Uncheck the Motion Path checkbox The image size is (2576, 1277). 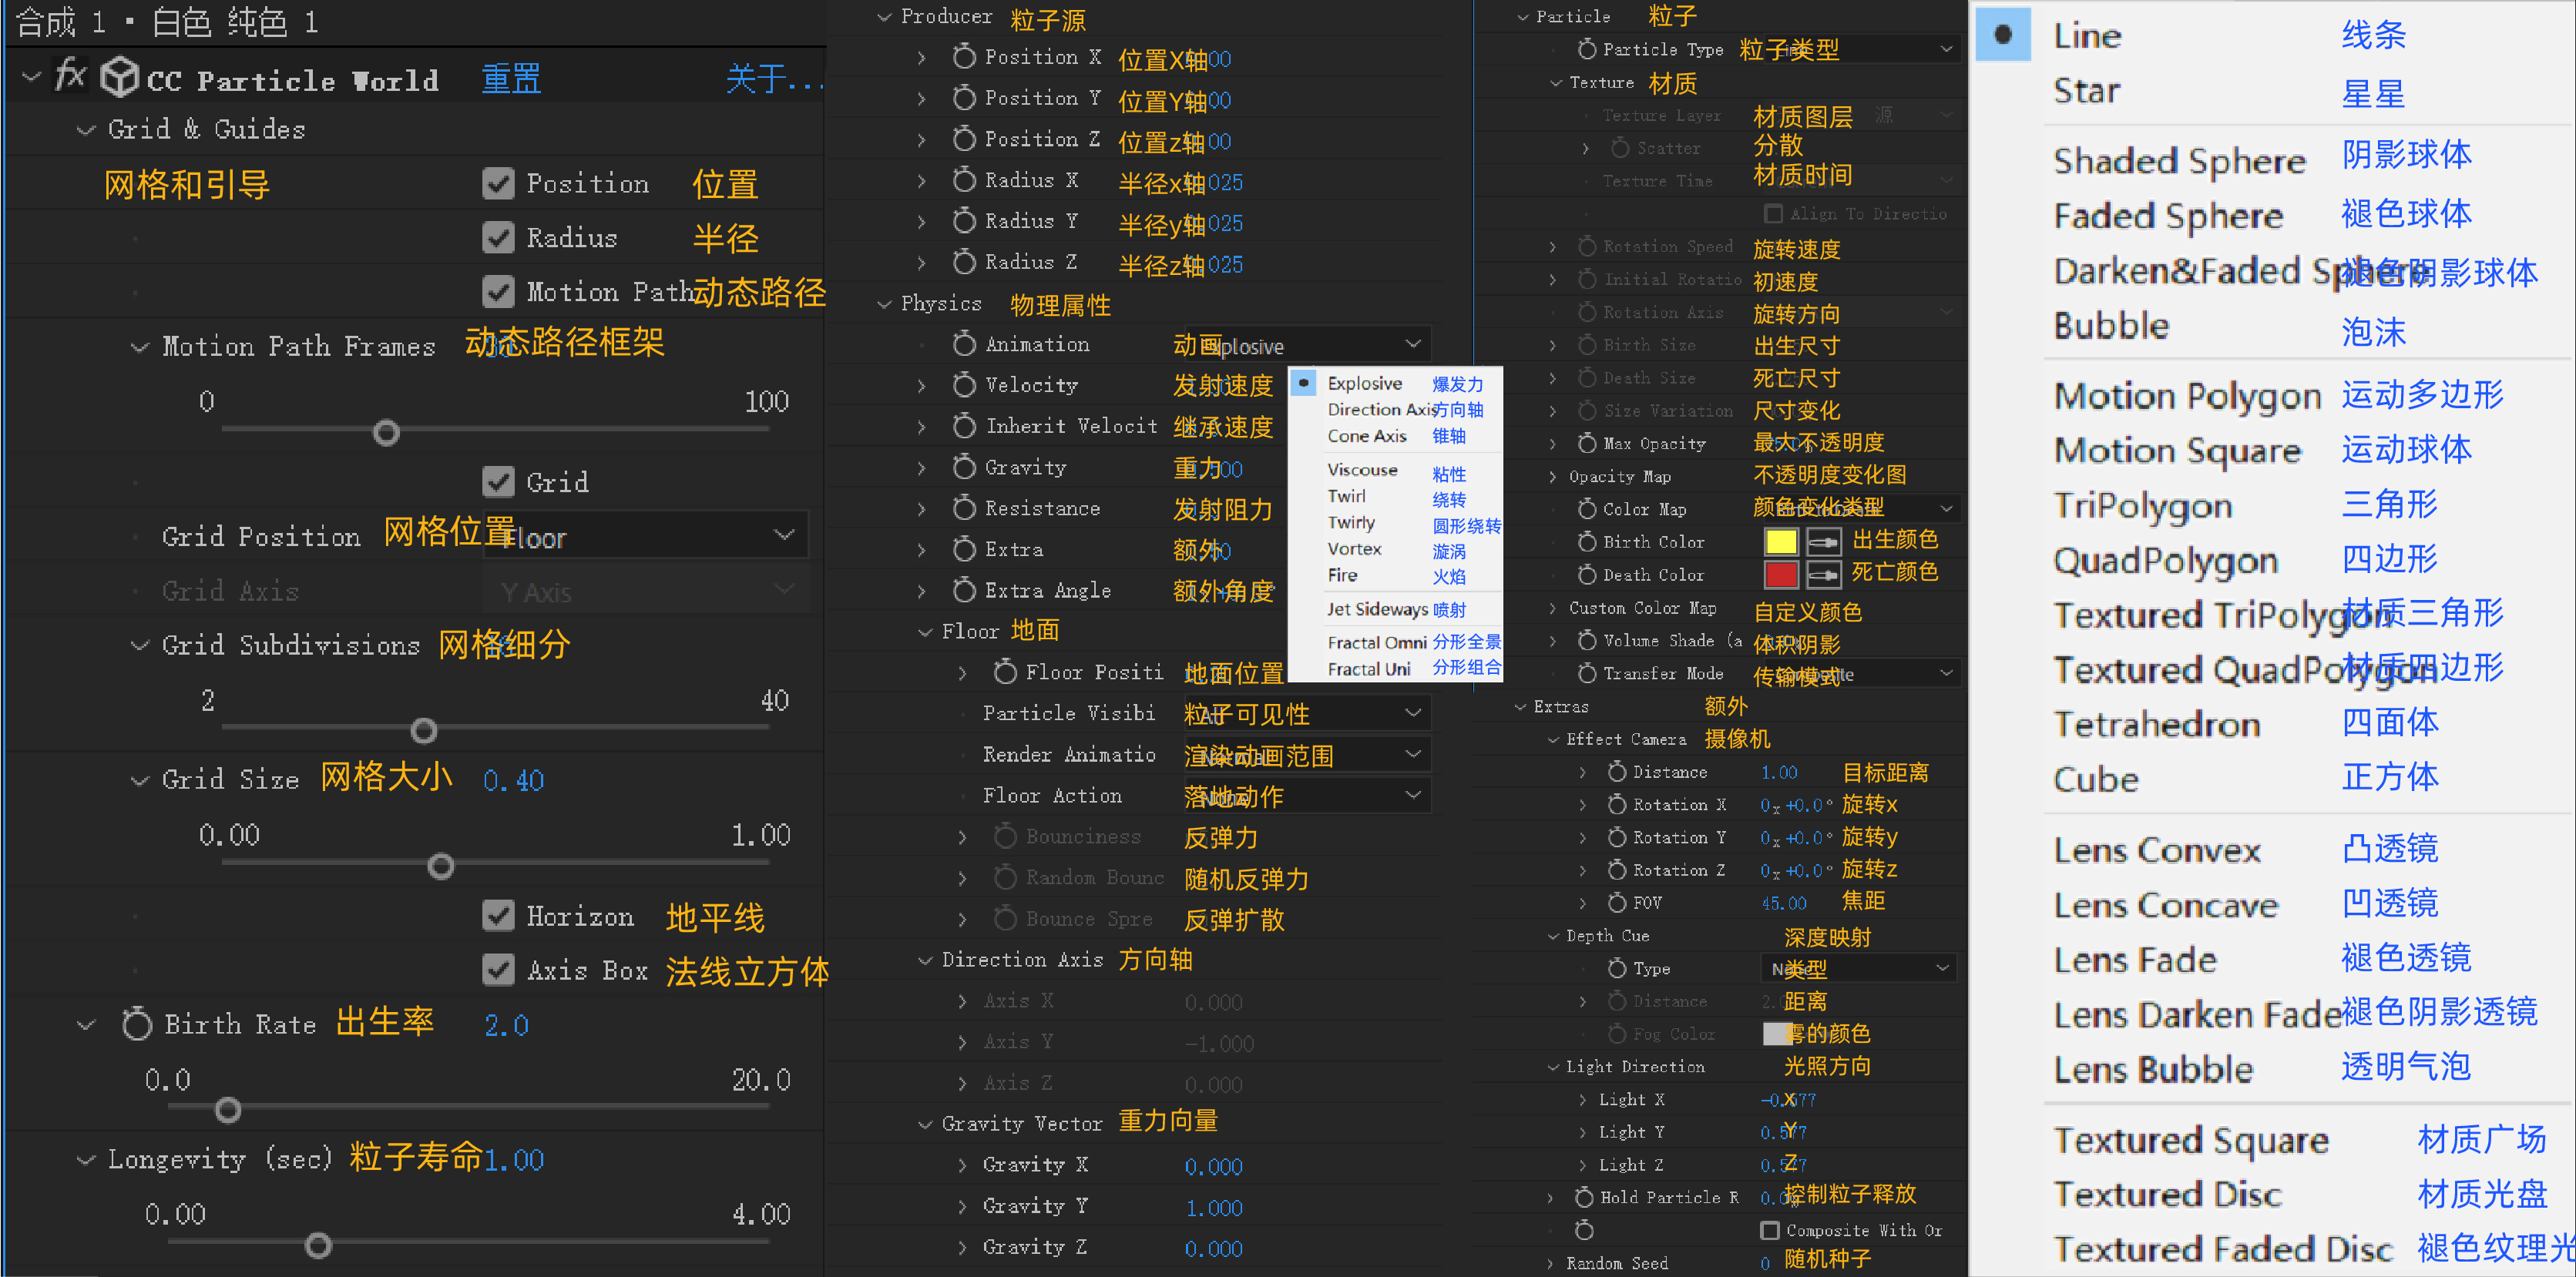tap(498, 292)
